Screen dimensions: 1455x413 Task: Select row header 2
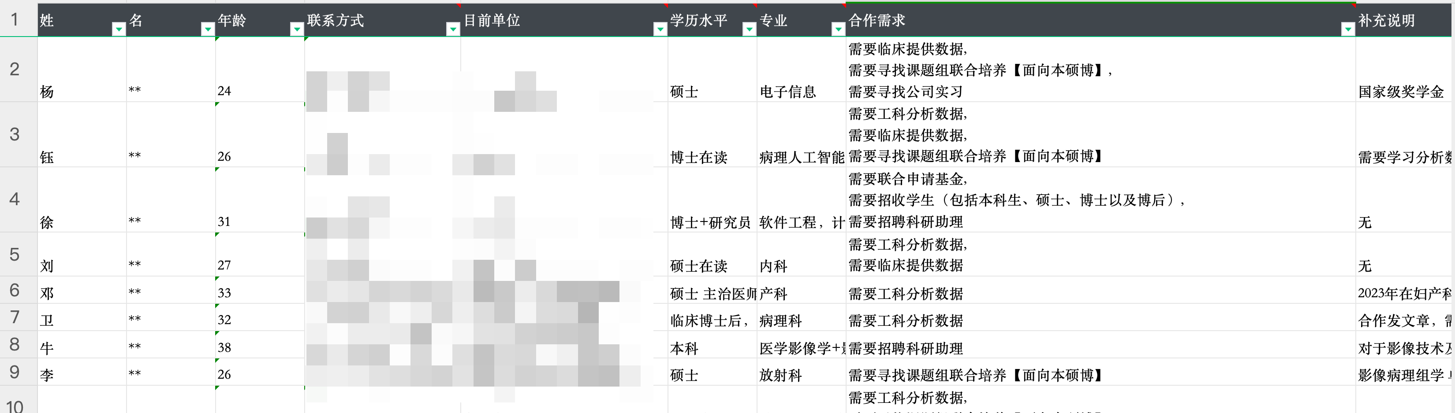pos(19,70)
